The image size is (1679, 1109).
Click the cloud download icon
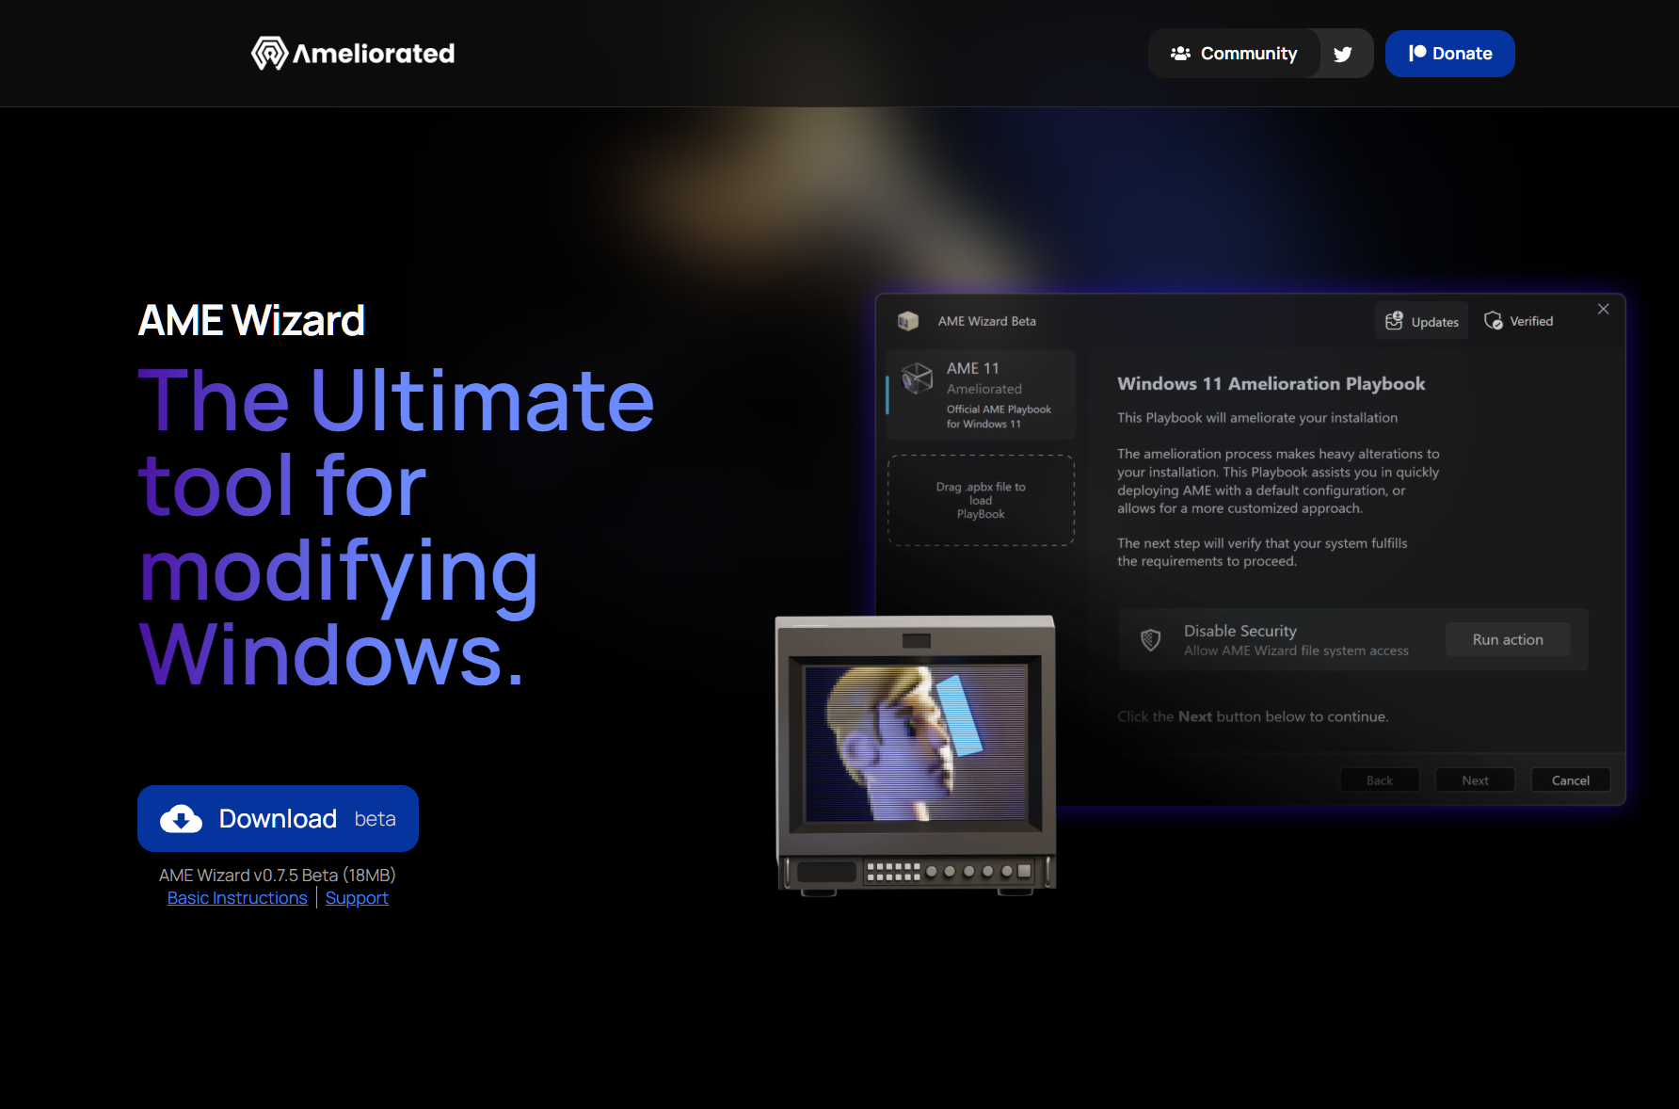(x=181, y=819)
